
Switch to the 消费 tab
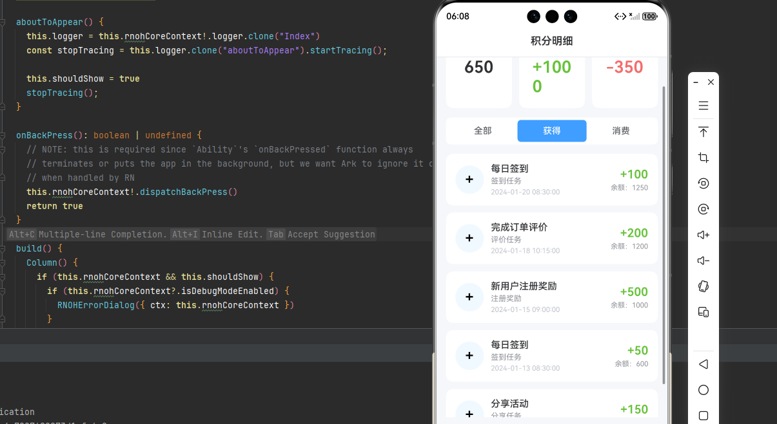point(621,131)
